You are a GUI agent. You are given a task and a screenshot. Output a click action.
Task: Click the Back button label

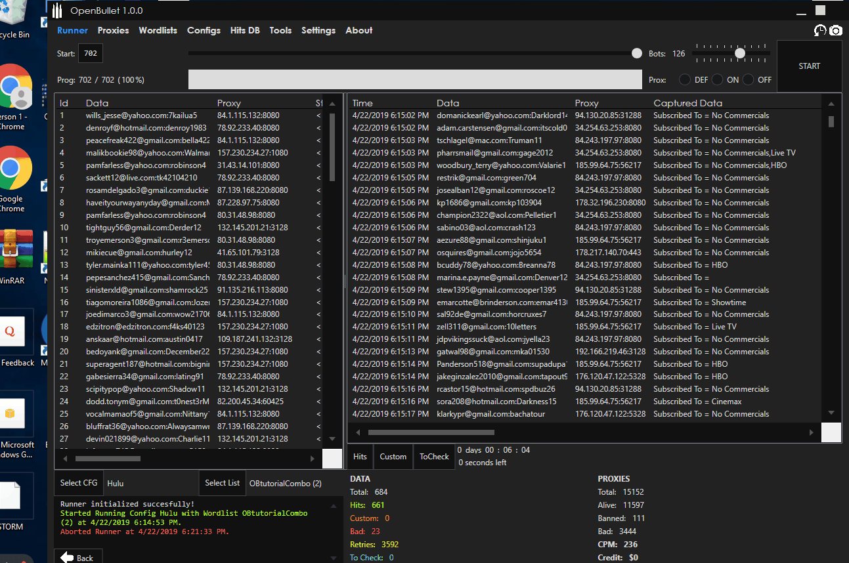click(x=85, y=558)
